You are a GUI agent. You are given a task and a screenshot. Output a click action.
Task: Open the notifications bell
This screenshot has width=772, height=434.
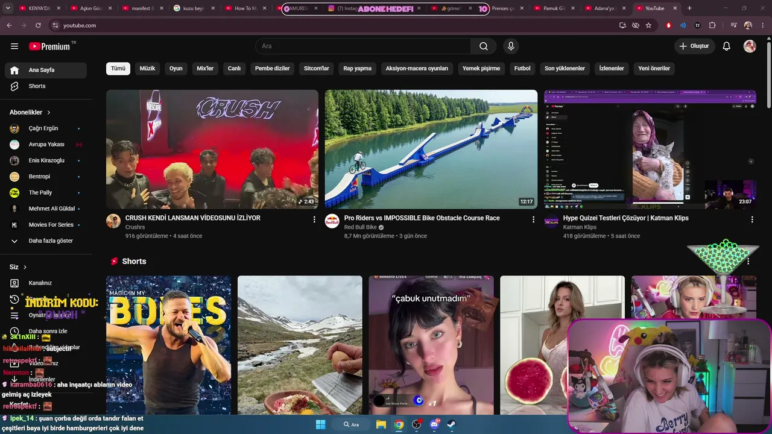click(727, 46)
